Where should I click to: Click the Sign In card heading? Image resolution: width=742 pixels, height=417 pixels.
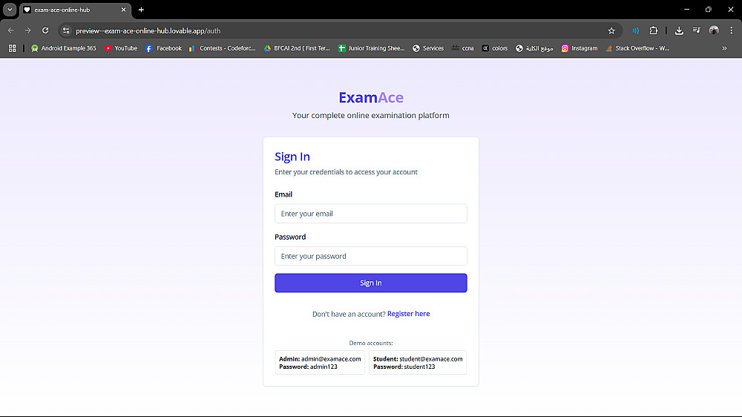(292, 157)
